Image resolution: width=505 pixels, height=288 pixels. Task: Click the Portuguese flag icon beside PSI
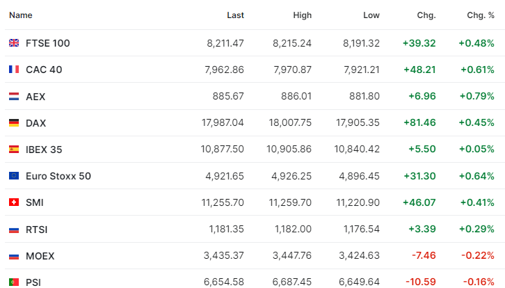point(14,282)
